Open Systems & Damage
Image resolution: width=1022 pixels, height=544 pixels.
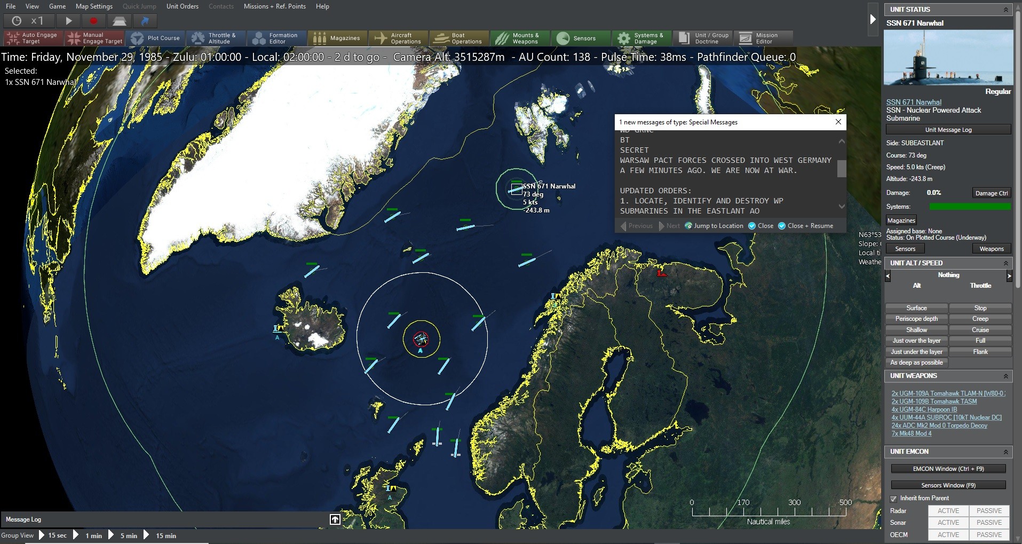(x=641, y=38)
